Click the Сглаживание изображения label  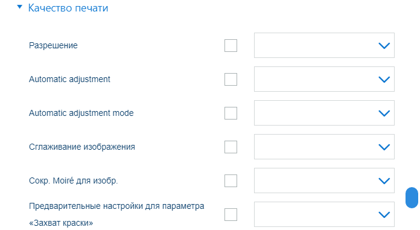point(82,147)
